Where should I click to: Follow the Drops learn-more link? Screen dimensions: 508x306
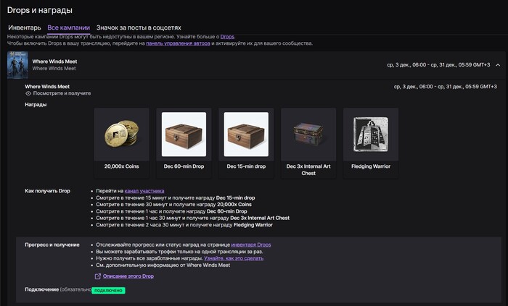coord(227,37)
